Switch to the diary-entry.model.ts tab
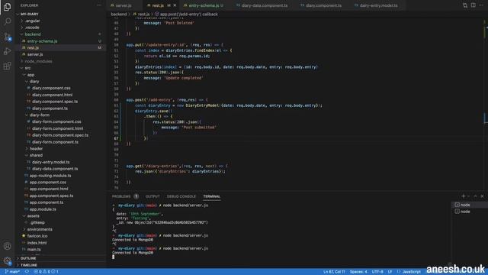This screenshot has height=275, width=488. 378,5
